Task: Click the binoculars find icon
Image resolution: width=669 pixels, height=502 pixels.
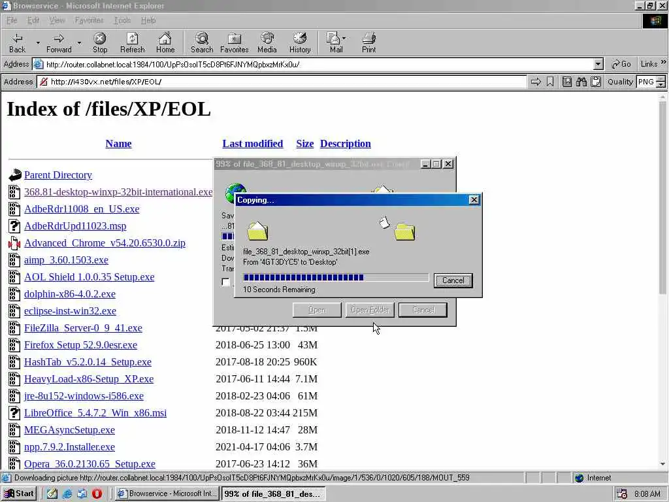Action: [x=581, y=82]
